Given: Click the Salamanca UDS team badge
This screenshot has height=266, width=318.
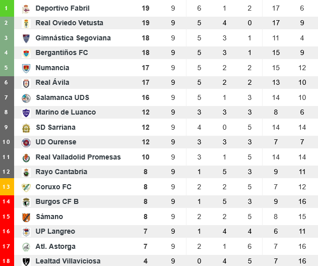Looking at the screenshot, I should tap(26, 98).
